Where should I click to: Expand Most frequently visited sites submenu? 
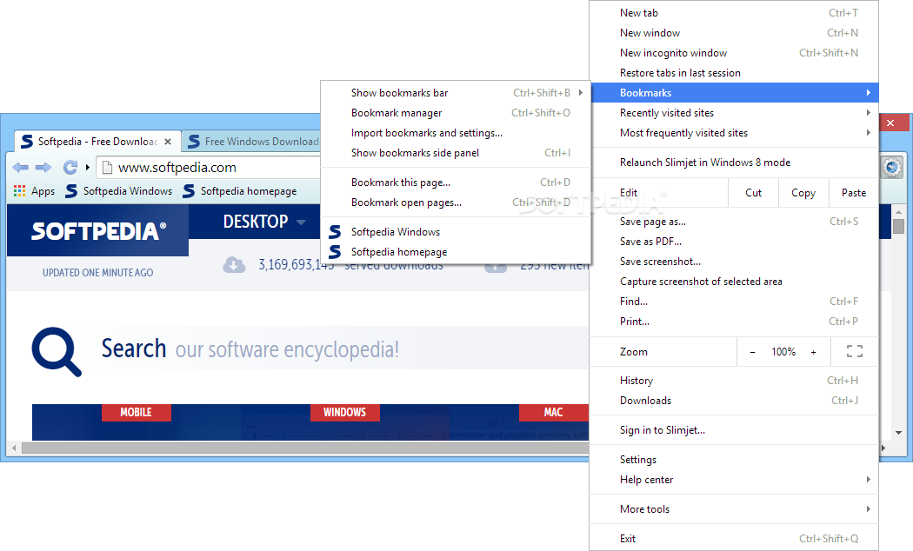[734, 133]
